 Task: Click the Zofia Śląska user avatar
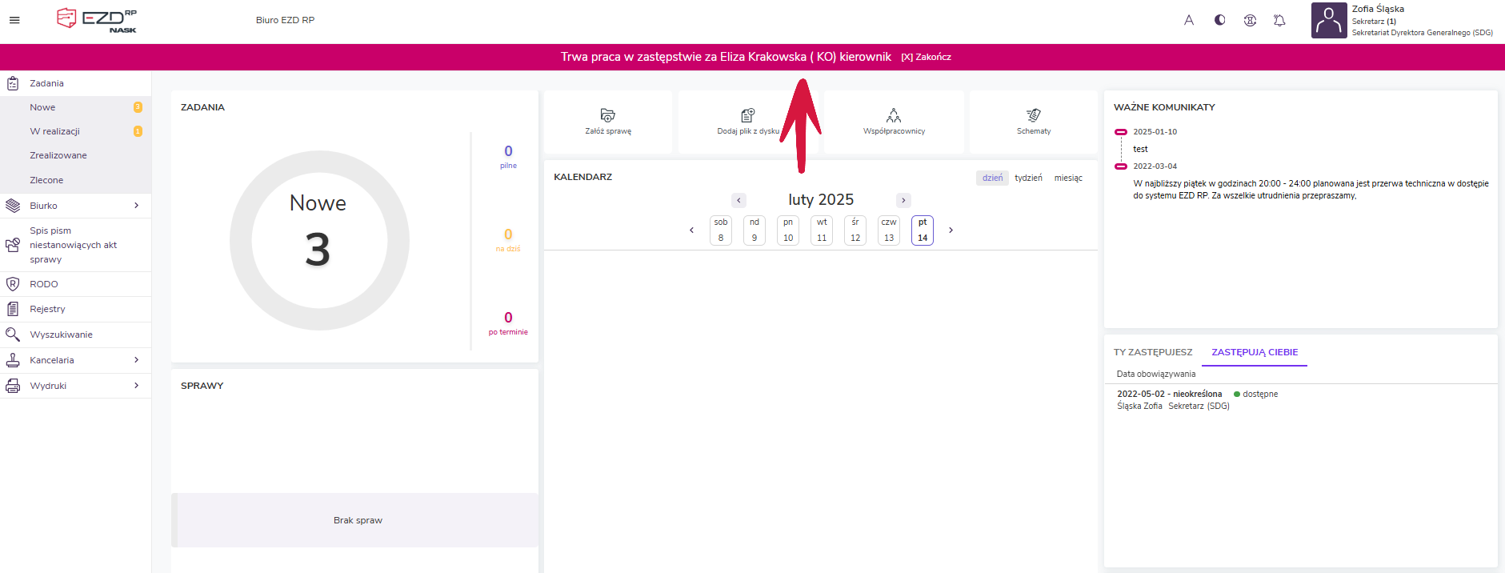[1329, 21]
